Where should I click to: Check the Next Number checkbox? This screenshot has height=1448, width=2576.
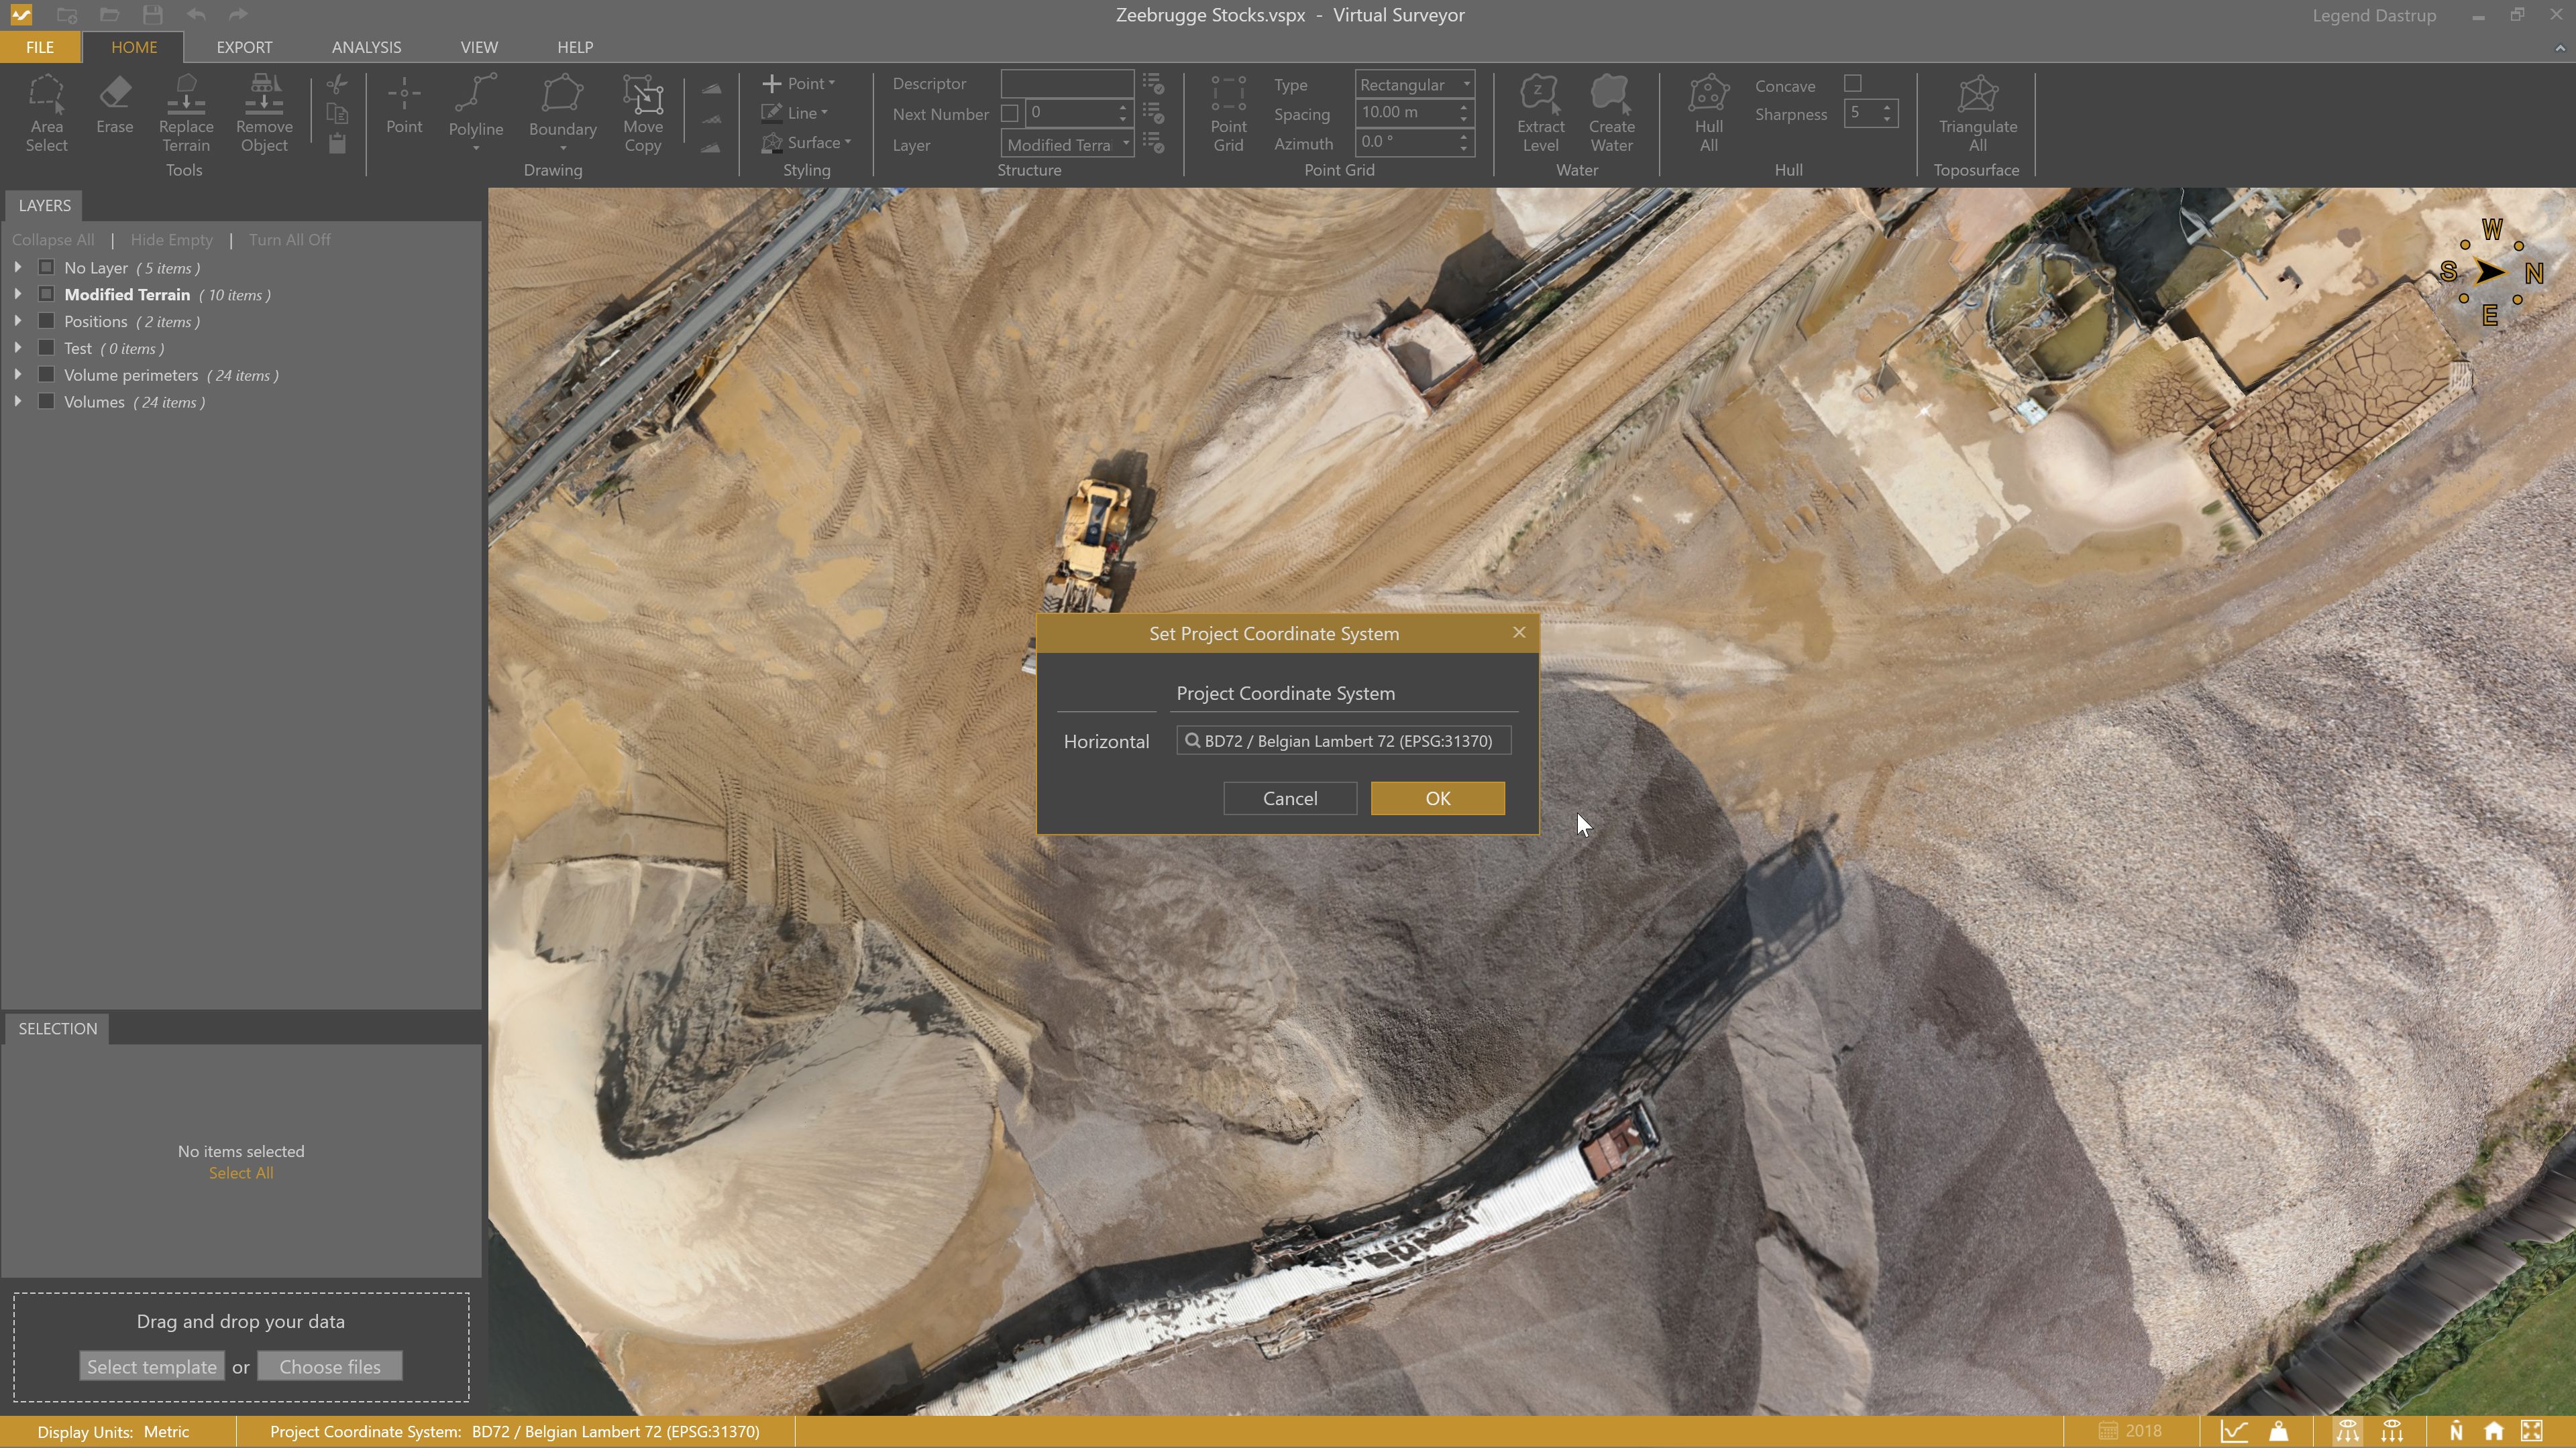(1010, 113)
